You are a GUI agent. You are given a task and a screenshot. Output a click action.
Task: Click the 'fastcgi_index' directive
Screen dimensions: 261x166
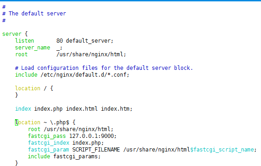click(49, 143)
